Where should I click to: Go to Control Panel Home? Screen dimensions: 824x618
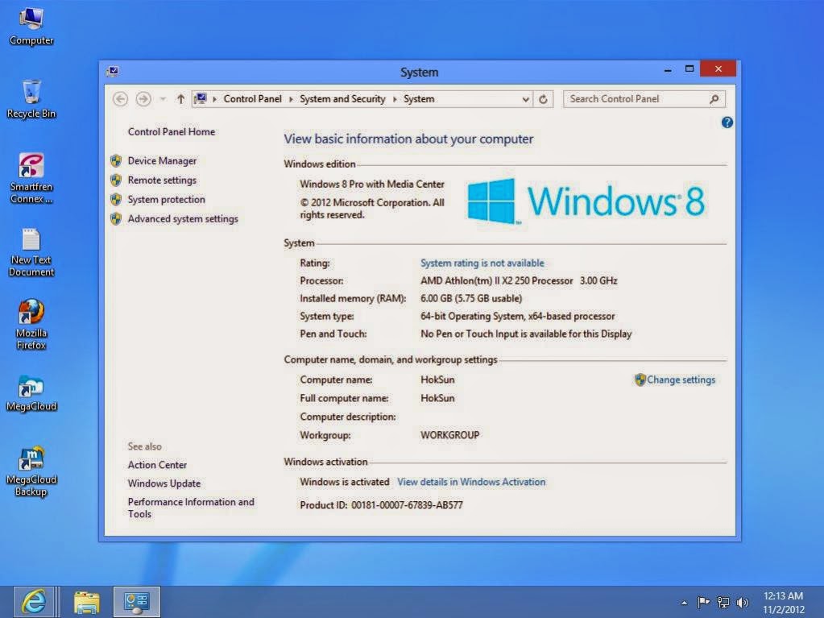pos(172,132)
